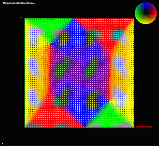
Task: Select the "Magnetization Direction Cosines" title text
Action: (x=19, y=3)
